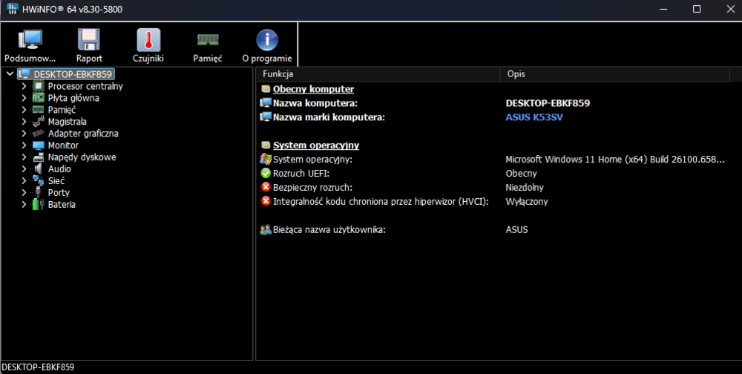Expand the Napędy dyskowe node
Image resolution: width=742 pixels, height=374 pixels.
(24, 157)
